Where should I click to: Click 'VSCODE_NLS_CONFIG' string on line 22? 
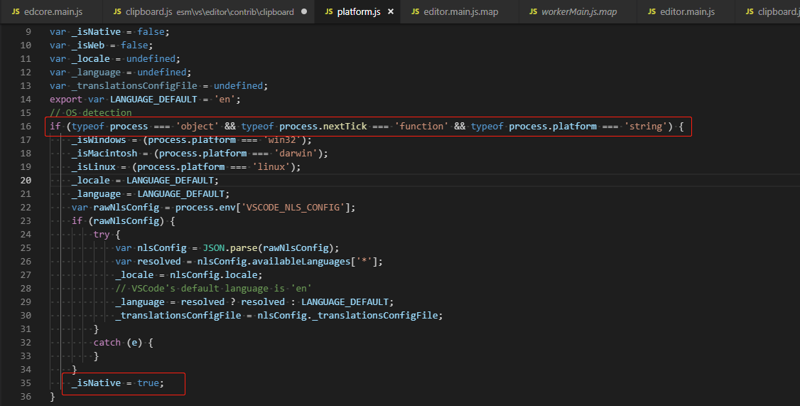pos(293,208)
